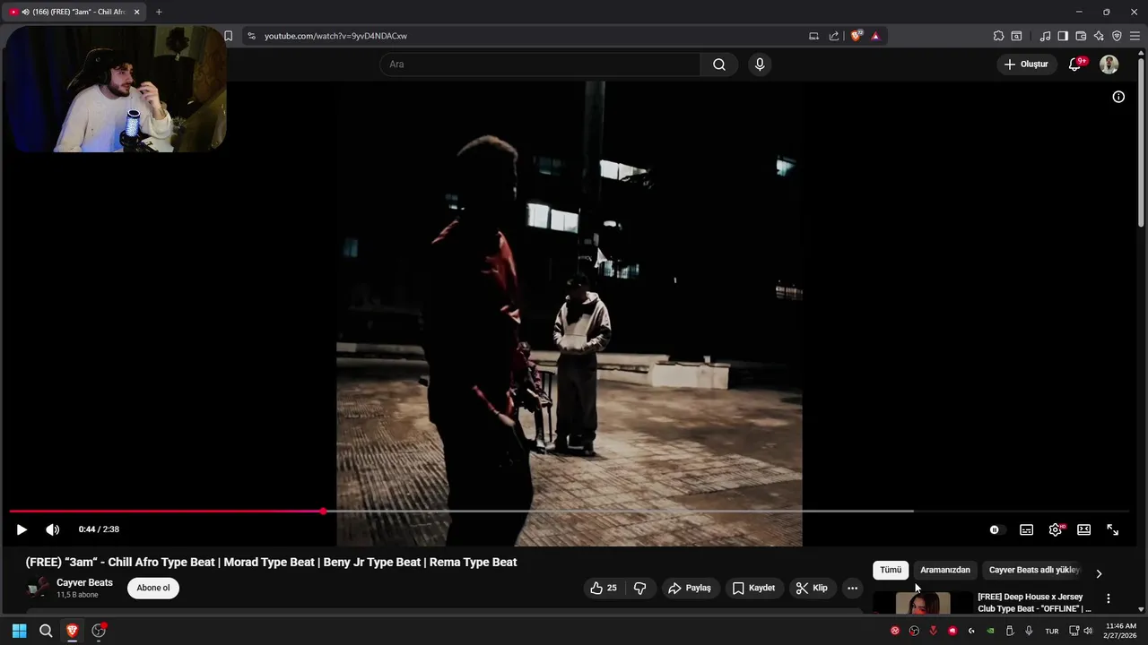Select the Aramanızdan filter chip

click(945, 570)
